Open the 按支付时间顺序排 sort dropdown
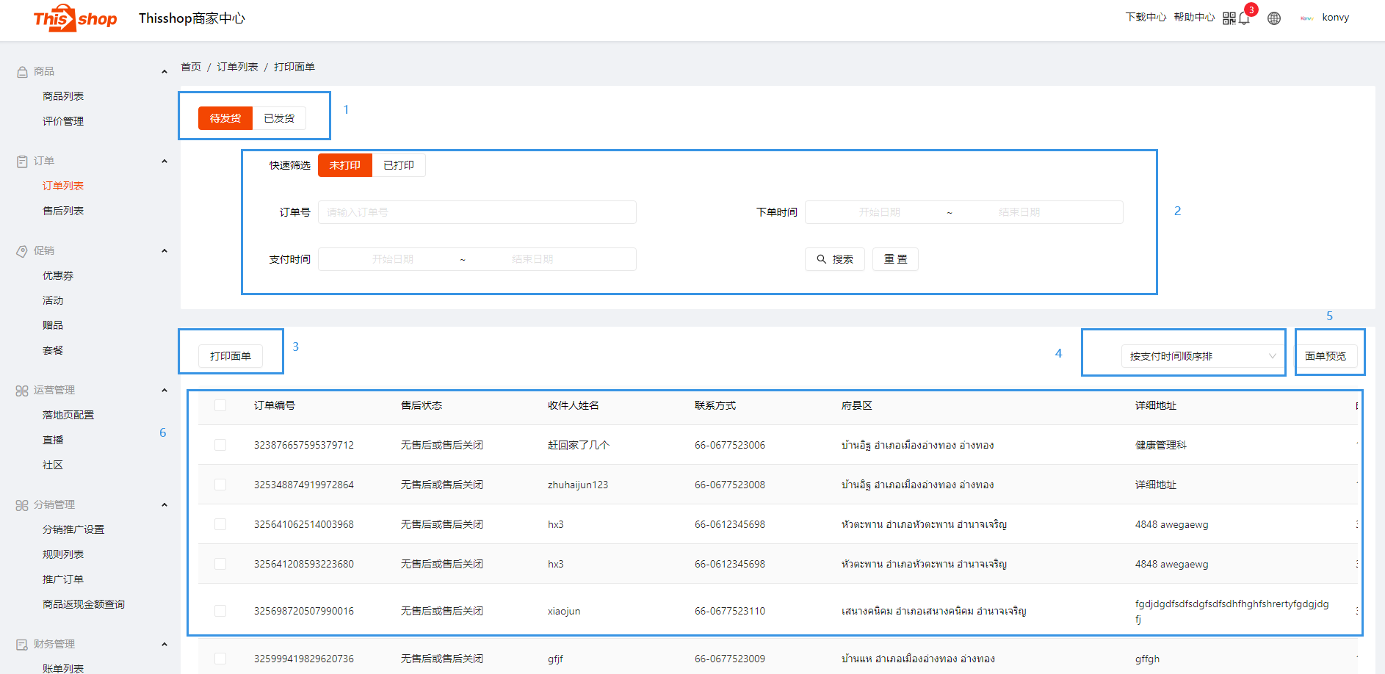1385x674 pixels. click(x=1202, y=356)
